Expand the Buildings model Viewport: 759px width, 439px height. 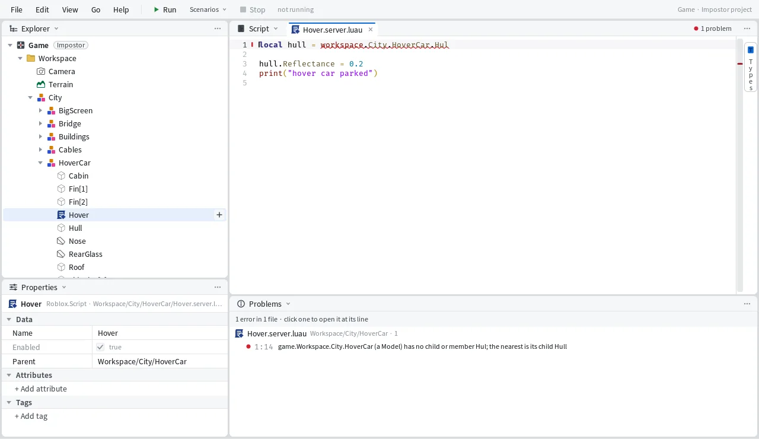pos(40,136)
